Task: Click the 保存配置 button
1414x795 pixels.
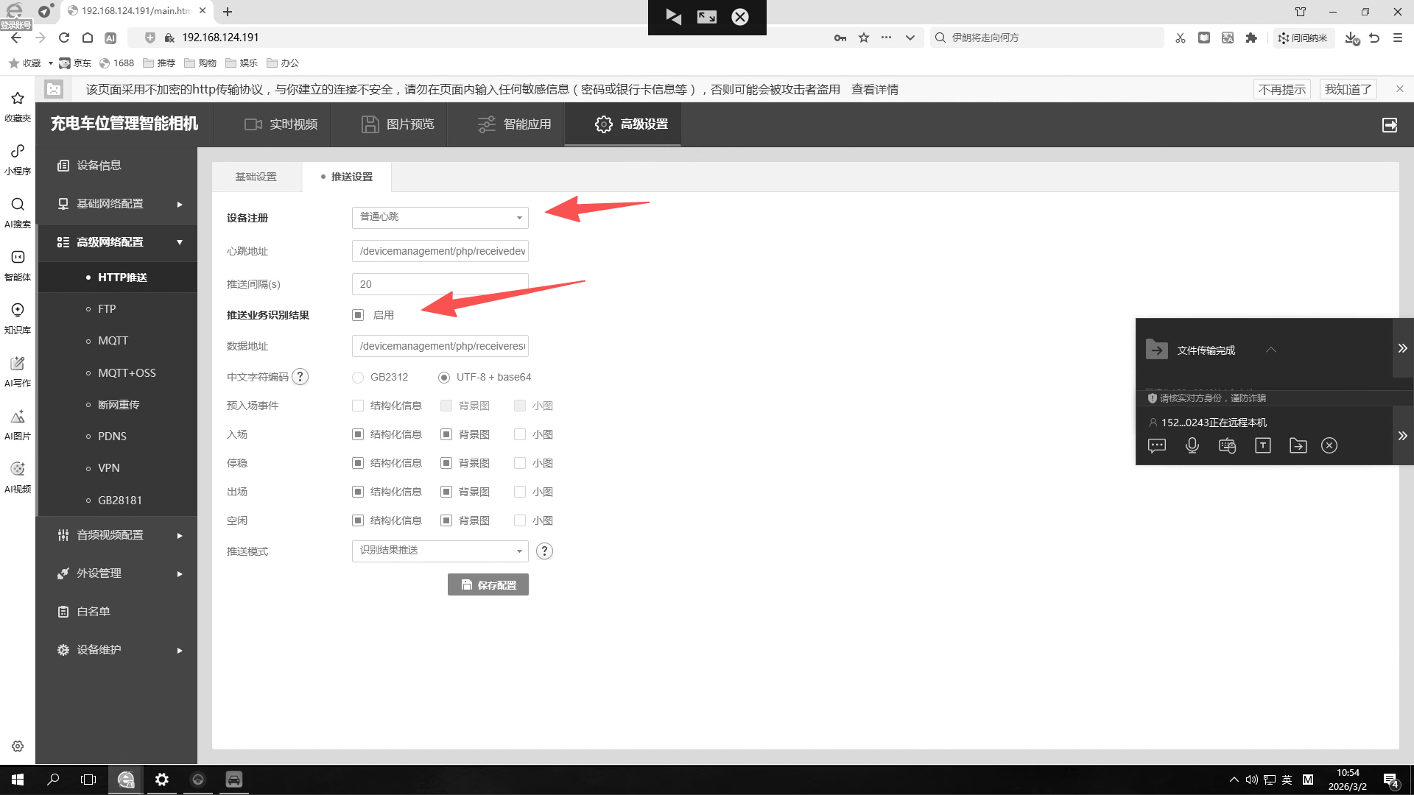Action: tap(488, 584)
